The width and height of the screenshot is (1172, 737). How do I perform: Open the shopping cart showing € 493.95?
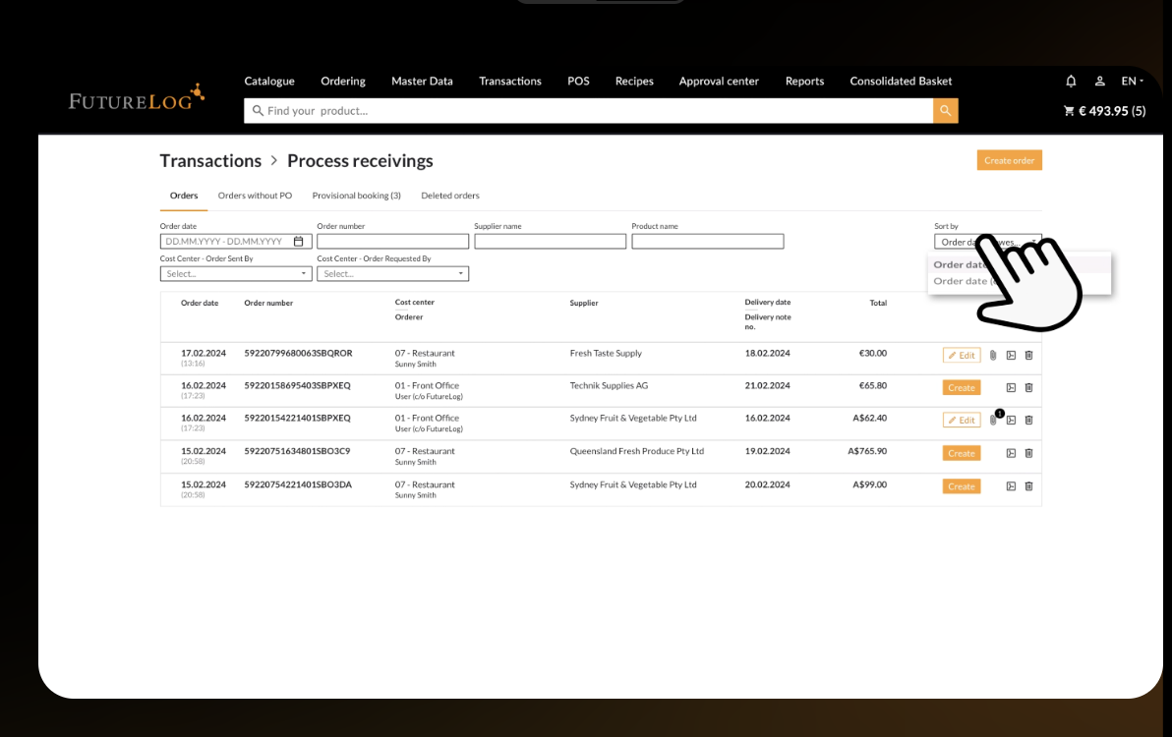coord(1104,111)
